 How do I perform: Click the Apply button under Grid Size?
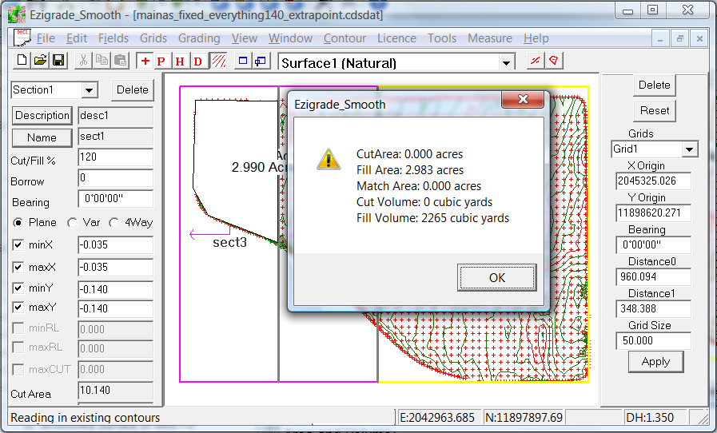click(655, 362)
